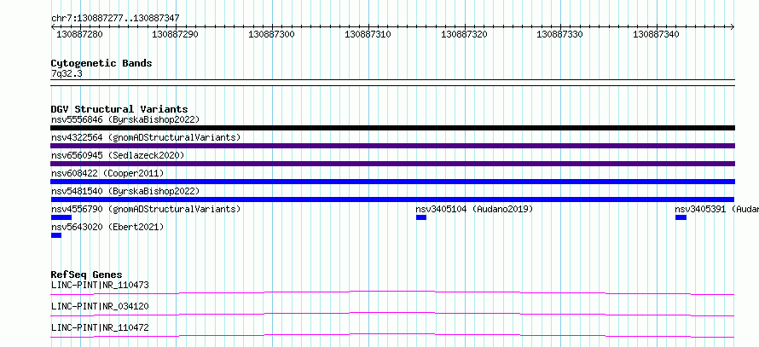Click the RefSeq Genes track title
Image resolution: width=759 pixels, height=347 pixels.
tap(87, 275)
